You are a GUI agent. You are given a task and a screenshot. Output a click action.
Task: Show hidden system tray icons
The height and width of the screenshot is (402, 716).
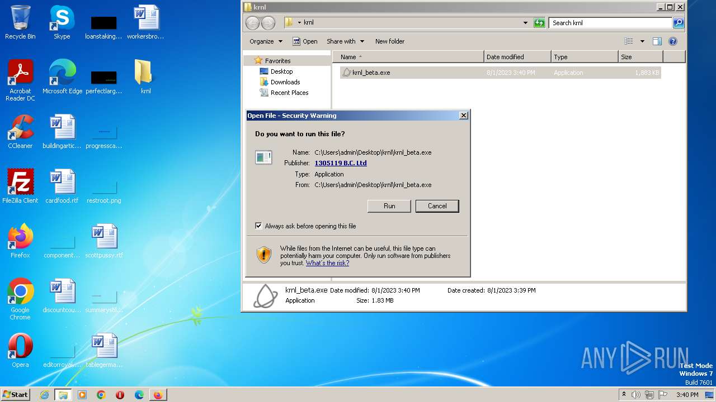pos(624,395)
